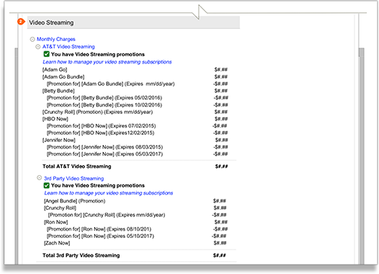Collapse the 3rd Party Video Streaming section
The height and width of the screenshot is (274, 379).
click(x=39, y=178)
